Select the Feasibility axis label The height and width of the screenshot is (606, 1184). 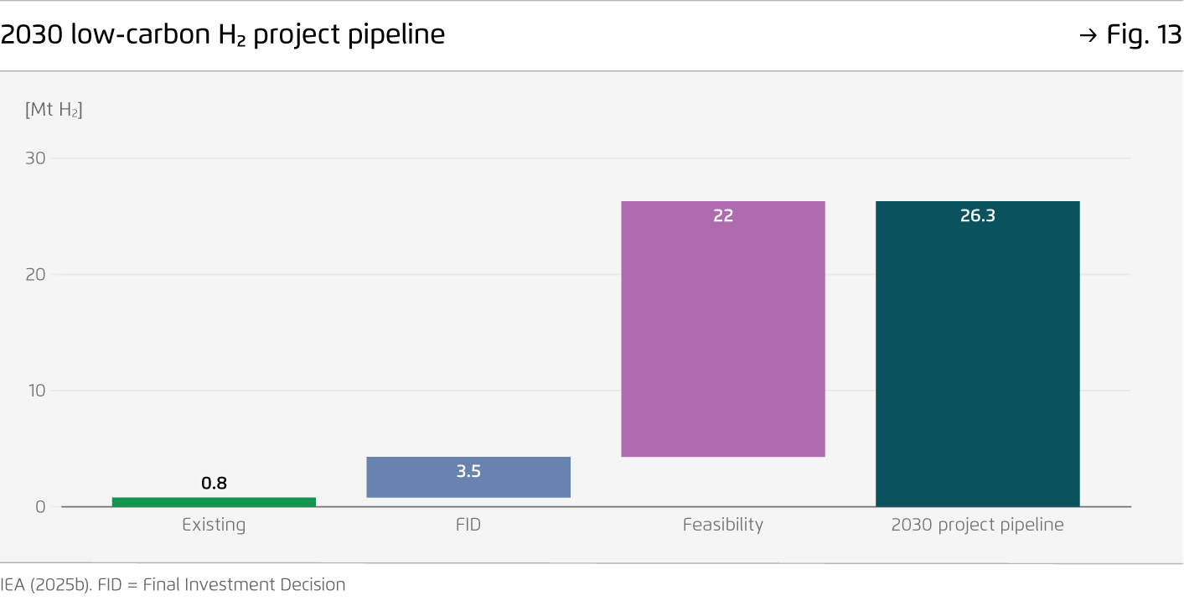pos(723,526)
